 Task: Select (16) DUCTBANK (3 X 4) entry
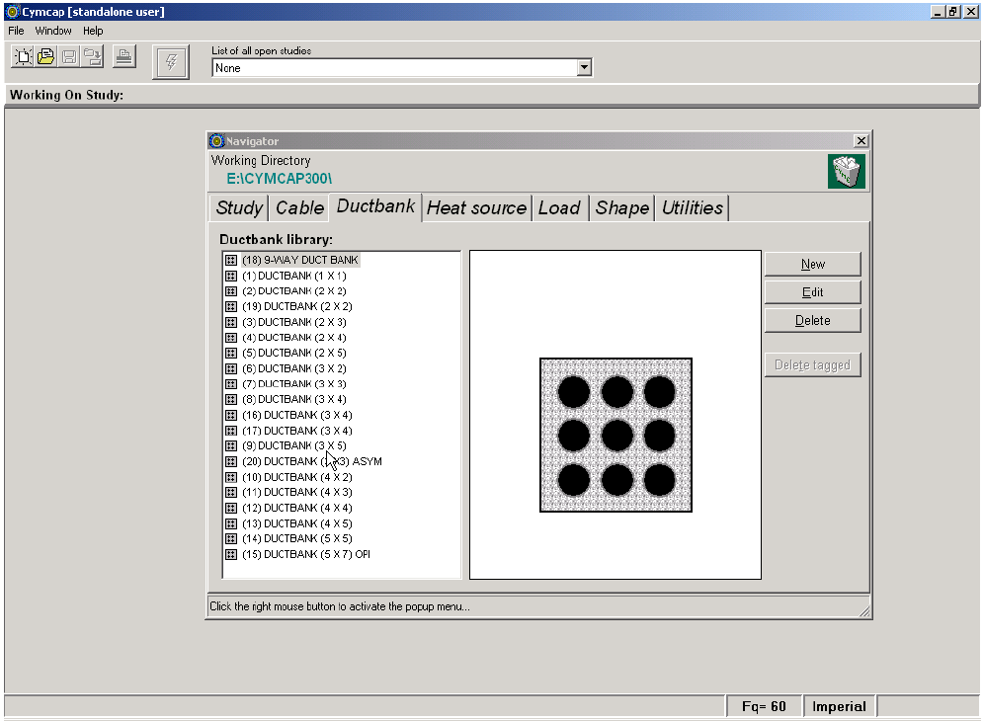[x=296, y=415]
